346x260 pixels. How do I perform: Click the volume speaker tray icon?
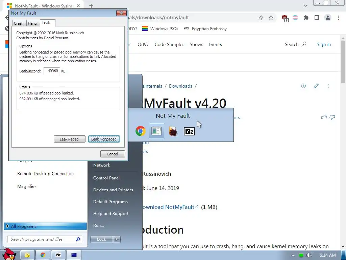point(309,255)
